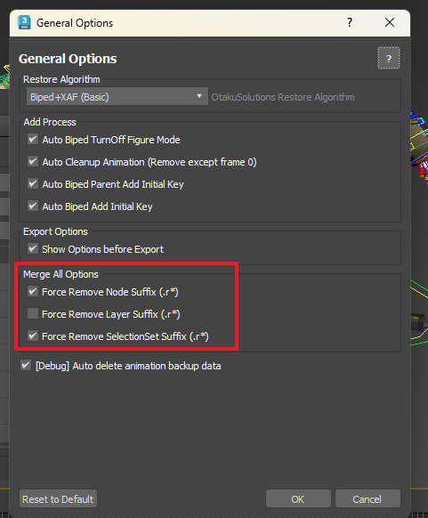Close the General Options dialog
This screenshot has height=518, width=428.
pyautogui.click(x=390, y=22)
